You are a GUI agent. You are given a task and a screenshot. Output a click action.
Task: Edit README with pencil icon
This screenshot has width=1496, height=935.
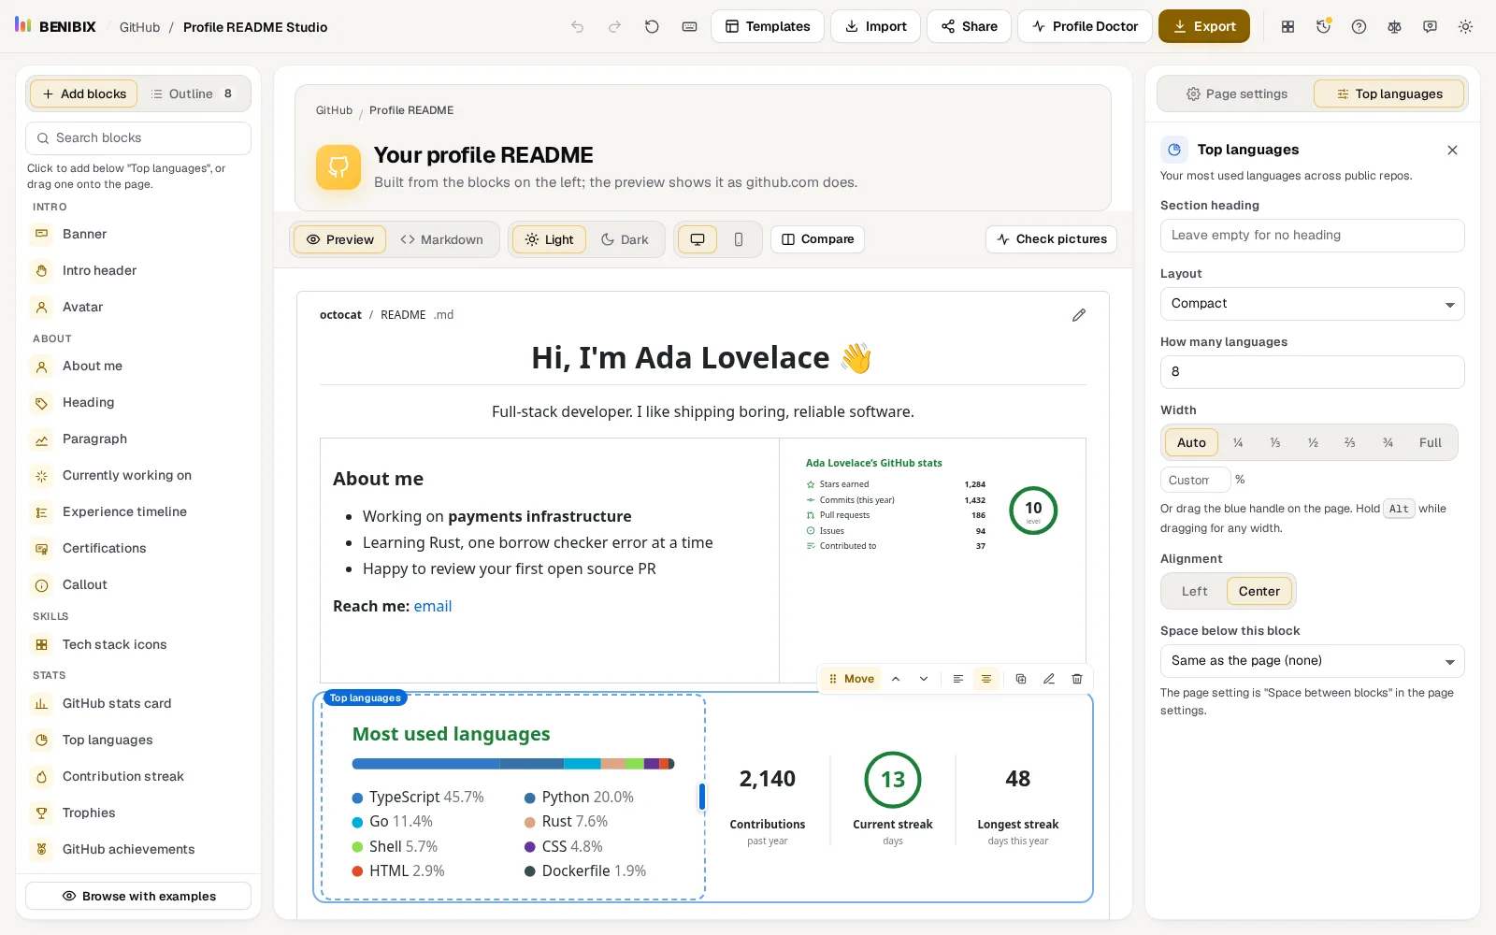(1079, 315)
